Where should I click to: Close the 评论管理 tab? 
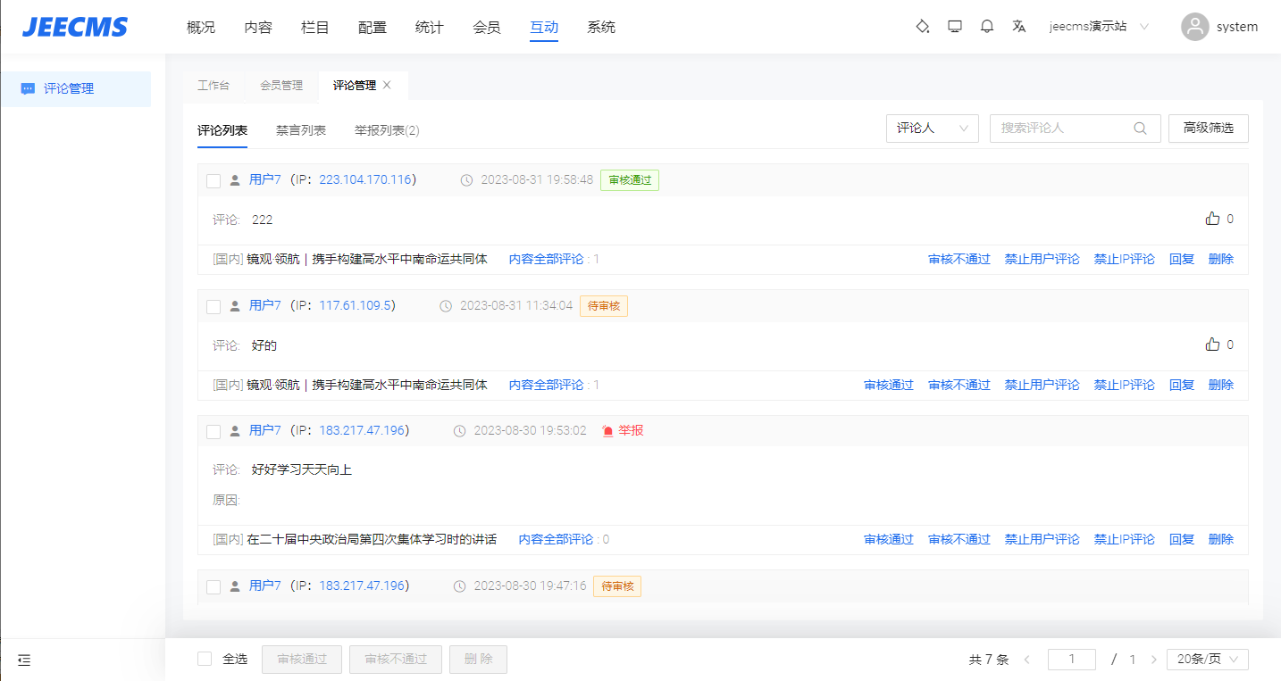coord(387,86)
